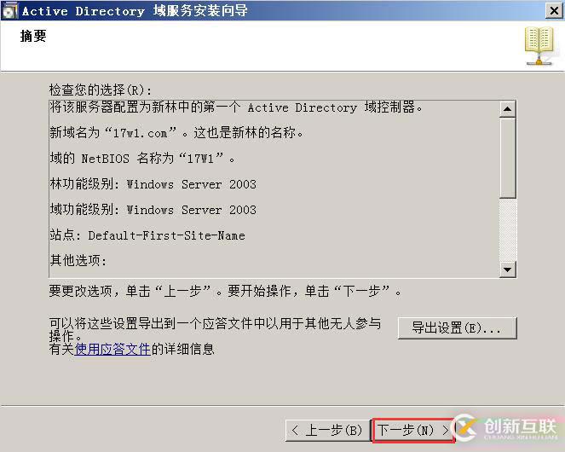Click the wizard title bar icon
This screenshot has height=452, width=565.
[x=9, y=11]
